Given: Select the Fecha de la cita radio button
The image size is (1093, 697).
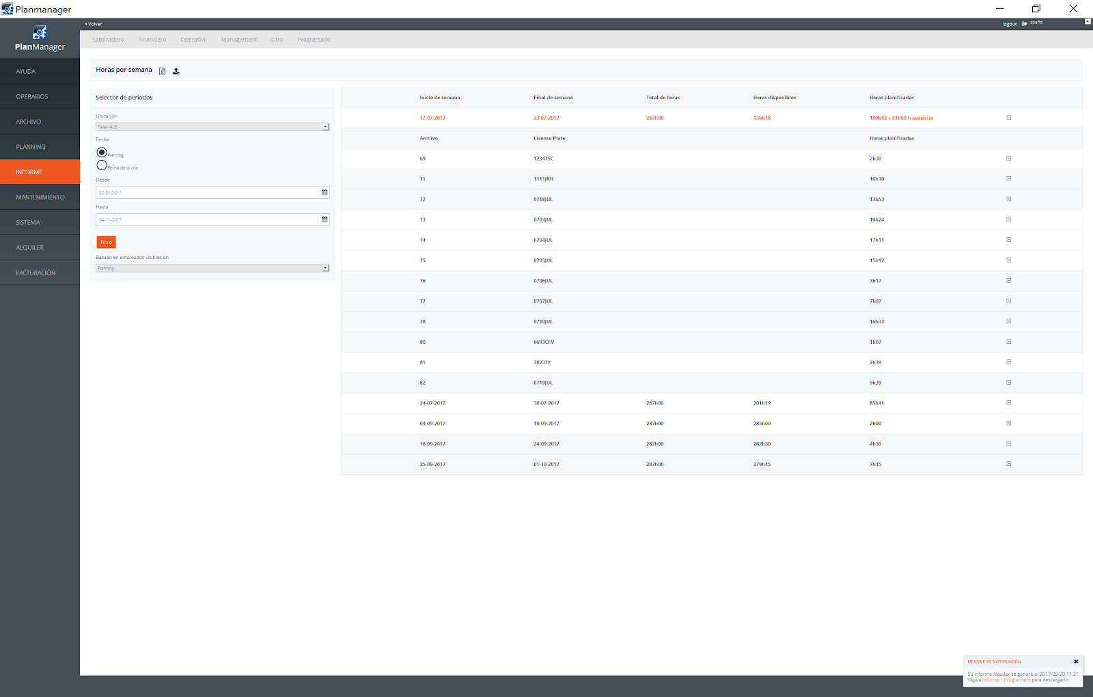Looking at the screenshot, I should 102,165.
